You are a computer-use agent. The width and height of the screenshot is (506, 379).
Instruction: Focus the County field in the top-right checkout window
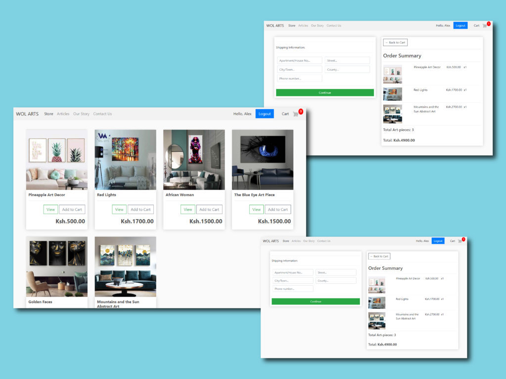point(347,70)
